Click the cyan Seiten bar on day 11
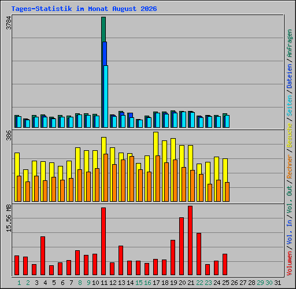The width and height of the screenshot is (296, 289). (x=106, y=97)
